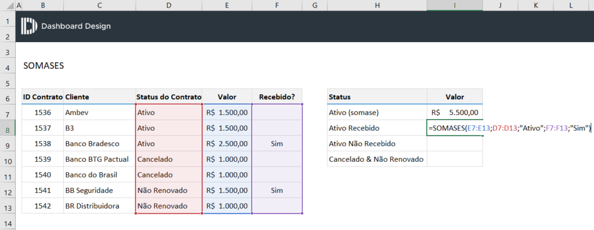Image resolution: width=594 pixels, height=230 pixels.
Task: Select row 8 header
Action: 8,128
